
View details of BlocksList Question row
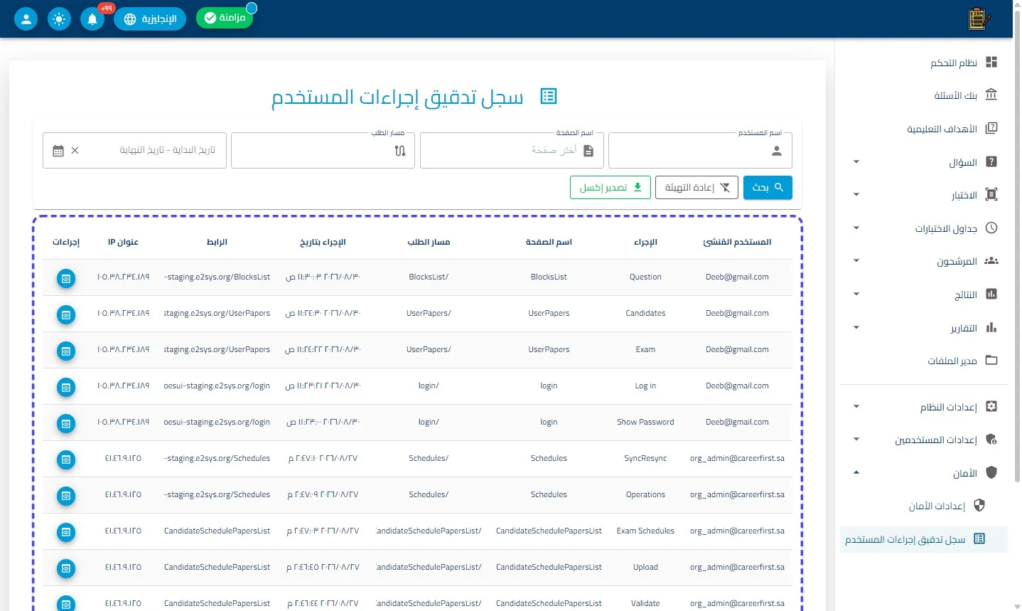66,278
